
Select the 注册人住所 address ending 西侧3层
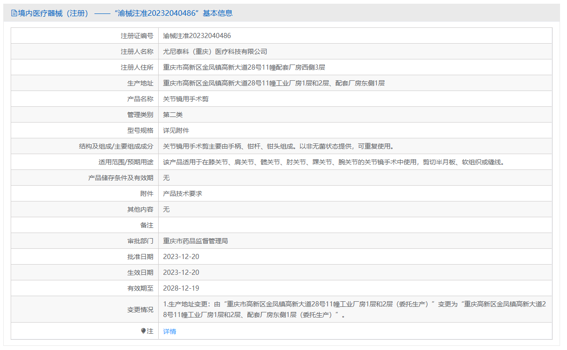[x=244, y=67]
